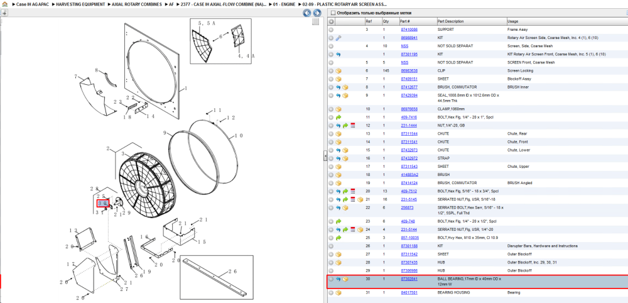This screenshot has height=303, width=628.
Task: Click the package icon on the CLAMP,1060mm row
Action: (x=338, y=109)
